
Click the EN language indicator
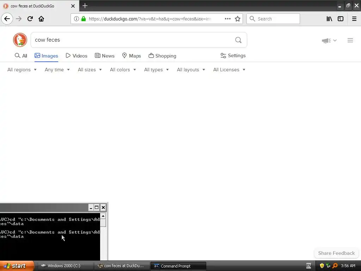[x=308, y=266]
